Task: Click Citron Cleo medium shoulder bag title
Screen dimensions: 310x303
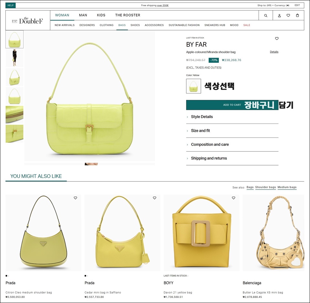Action: coord(29,292)
